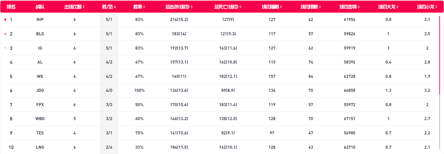Viewport: 444px width, 154px height.
Task: Click the pink up arrow next to rank 2
Action: click(x=5, y=34)
